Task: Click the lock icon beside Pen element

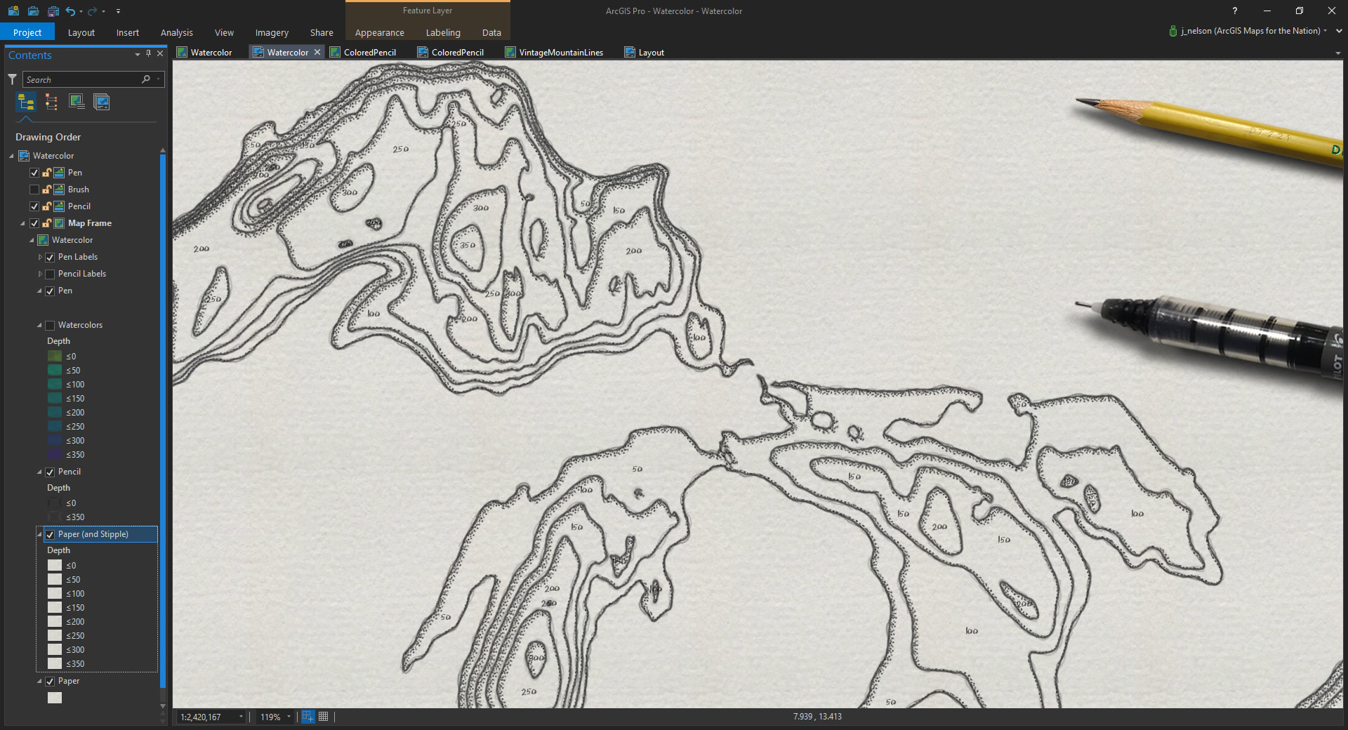Action: (x=46, y=173)
